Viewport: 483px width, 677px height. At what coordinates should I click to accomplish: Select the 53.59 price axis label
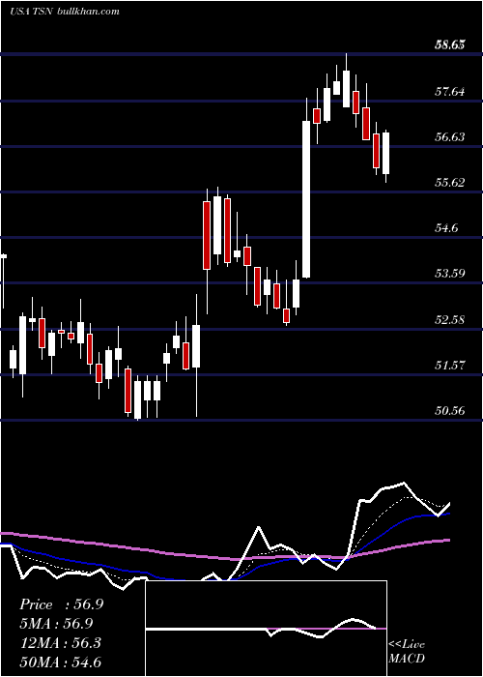click(450, 274)
